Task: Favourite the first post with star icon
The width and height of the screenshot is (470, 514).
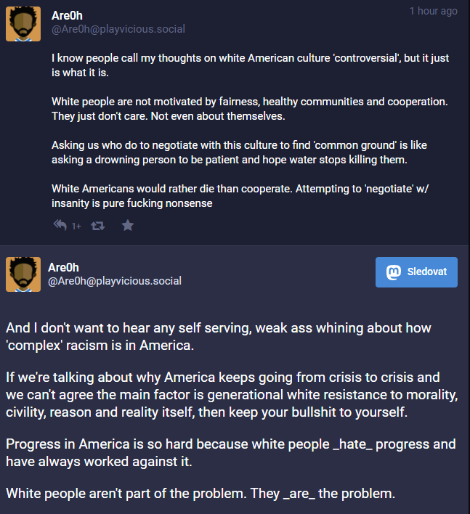Action: tap(128, 225)
